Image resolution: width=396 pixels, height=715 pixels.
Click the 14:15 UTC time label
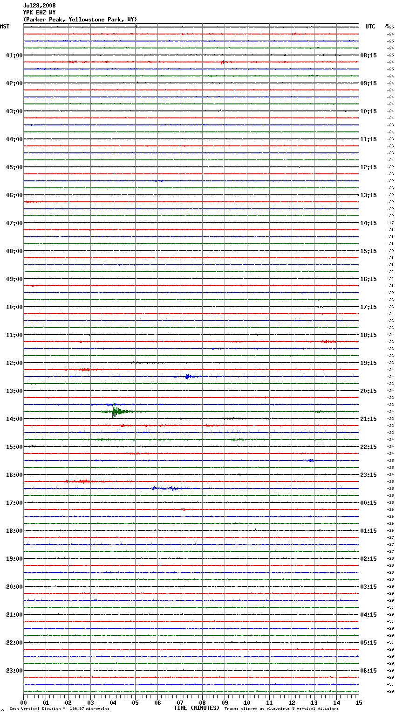point(369,223)
